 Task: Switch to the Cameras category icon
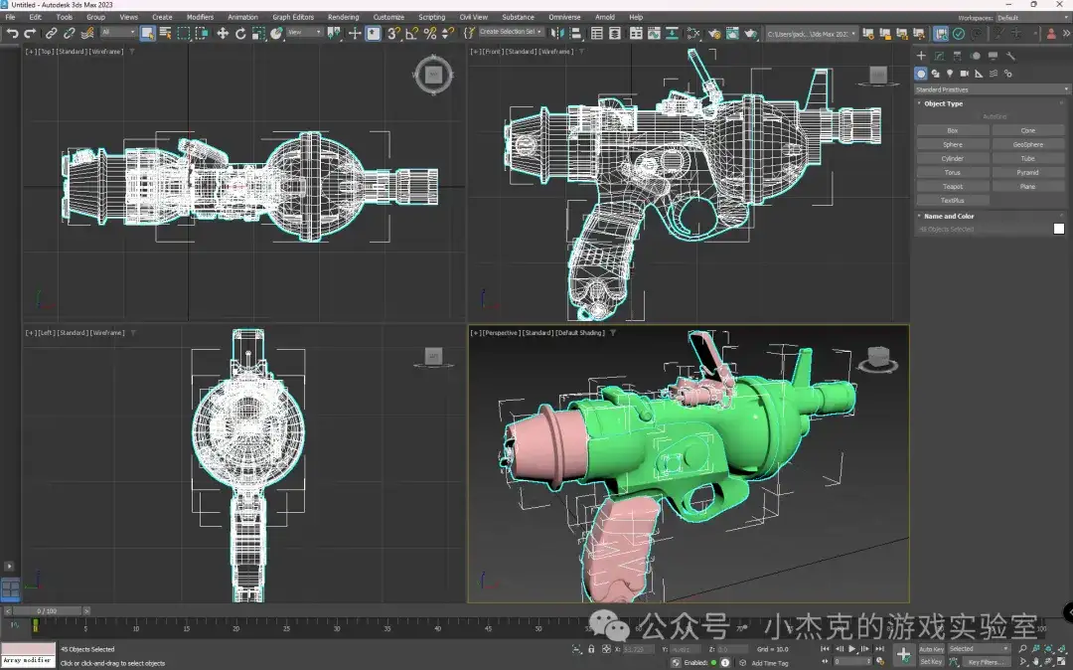(x=964, y=74)
